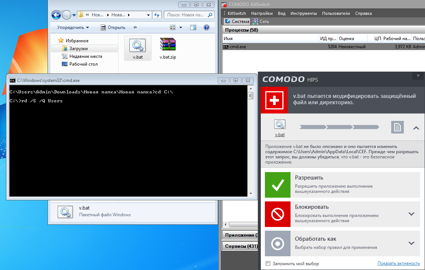Click the v.bat link in HIPS alert
425x270 pixels.
point(280,135)
